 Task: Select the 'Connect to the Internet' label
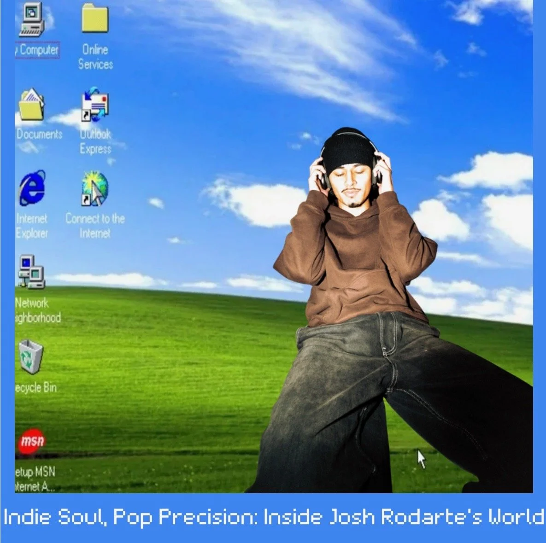pos(95,226)
